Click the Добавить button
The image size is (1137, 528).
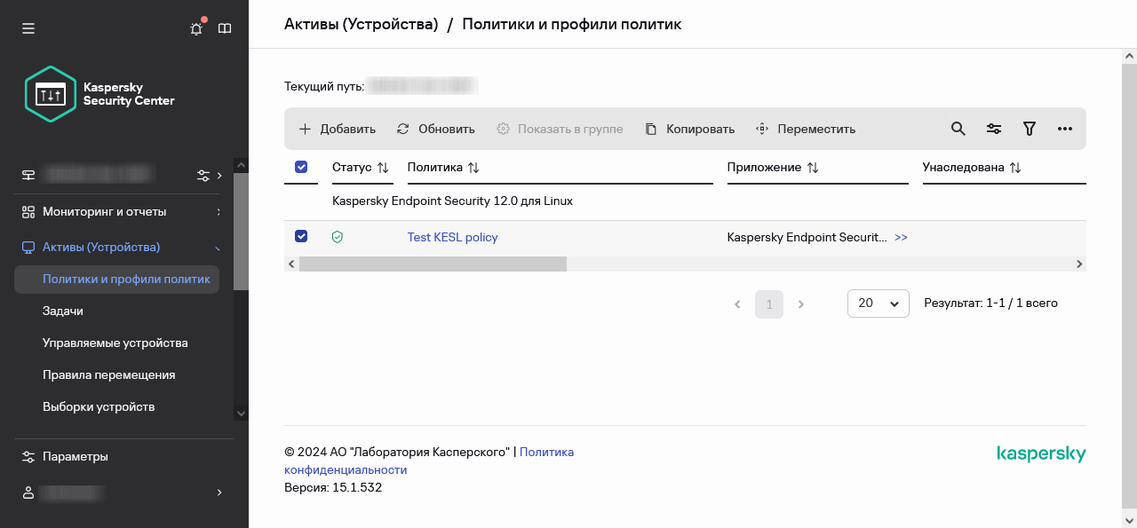(337, 129)
